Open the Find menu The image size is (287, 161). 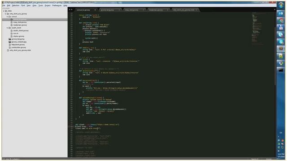click(x=23, y=5)
